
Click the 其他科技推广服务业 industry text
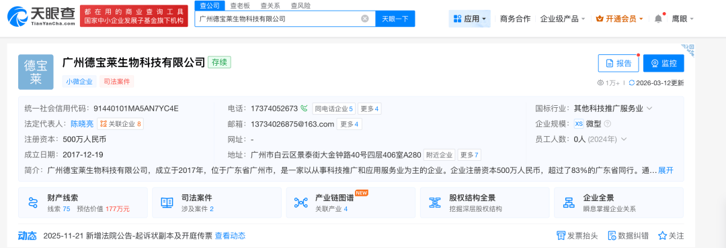point(608,109)
